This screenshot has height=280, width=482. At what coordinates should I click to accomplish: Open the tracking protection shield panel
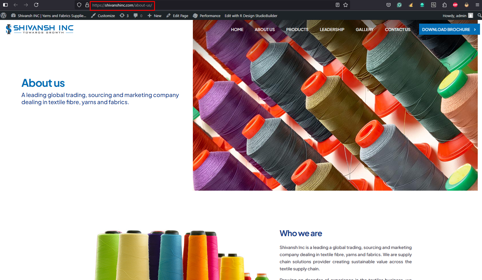pos(79,5)
